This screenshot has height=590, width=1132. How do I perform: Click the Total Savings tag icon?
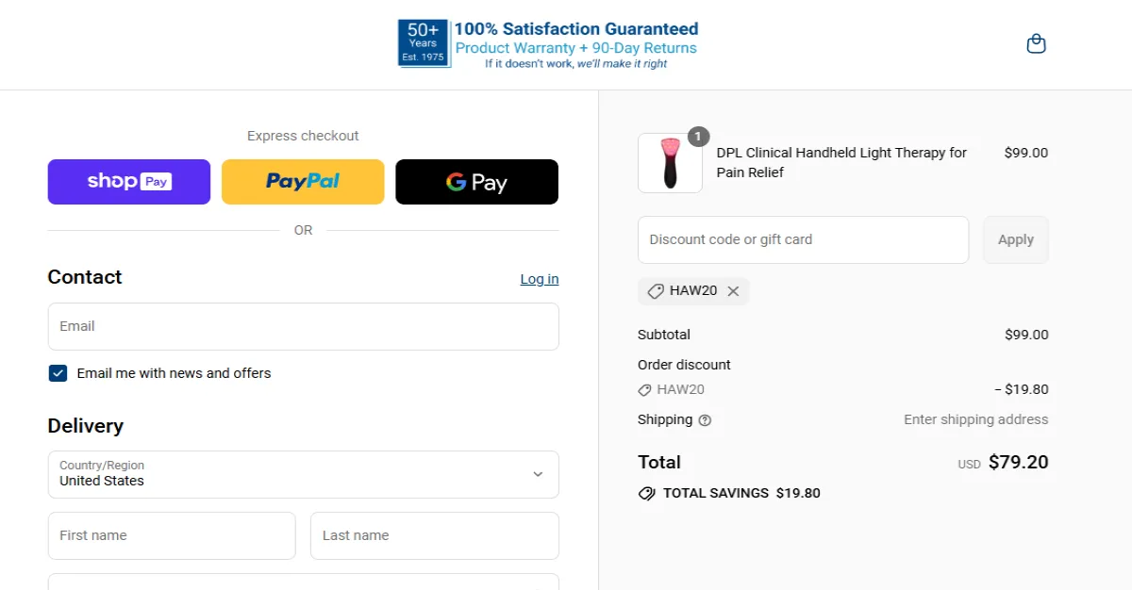point(645,492)
